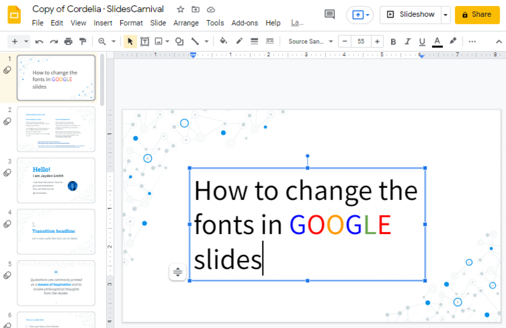Image resolution: width=506 pixels, height=328 pixels.
Task: Click linked icon beside slide 3
Action: 7,172
